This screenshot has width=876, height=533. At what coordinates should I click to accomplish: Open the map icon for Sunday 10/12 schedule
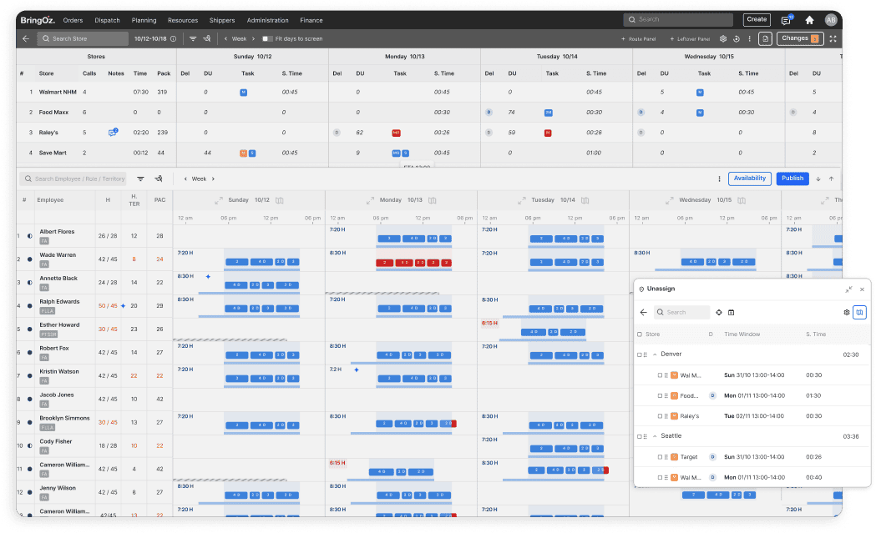click(280, 200)
